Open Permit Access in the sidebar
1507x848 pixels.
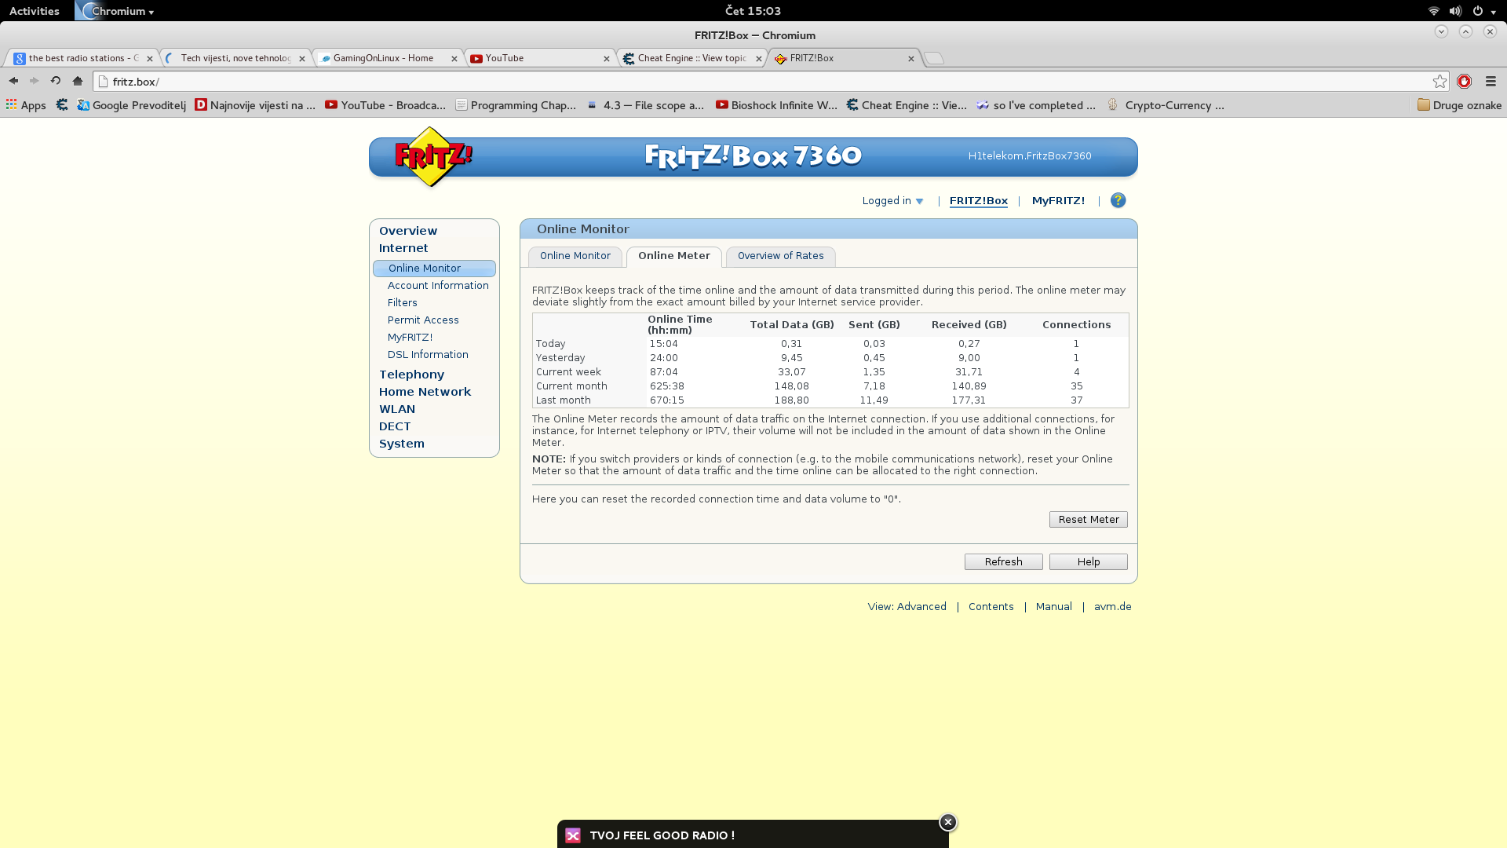(423, 320)
